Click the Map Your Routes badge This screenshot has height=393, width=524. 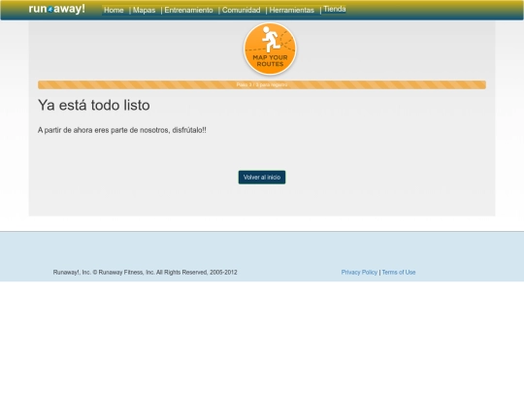tap(270, 49)
